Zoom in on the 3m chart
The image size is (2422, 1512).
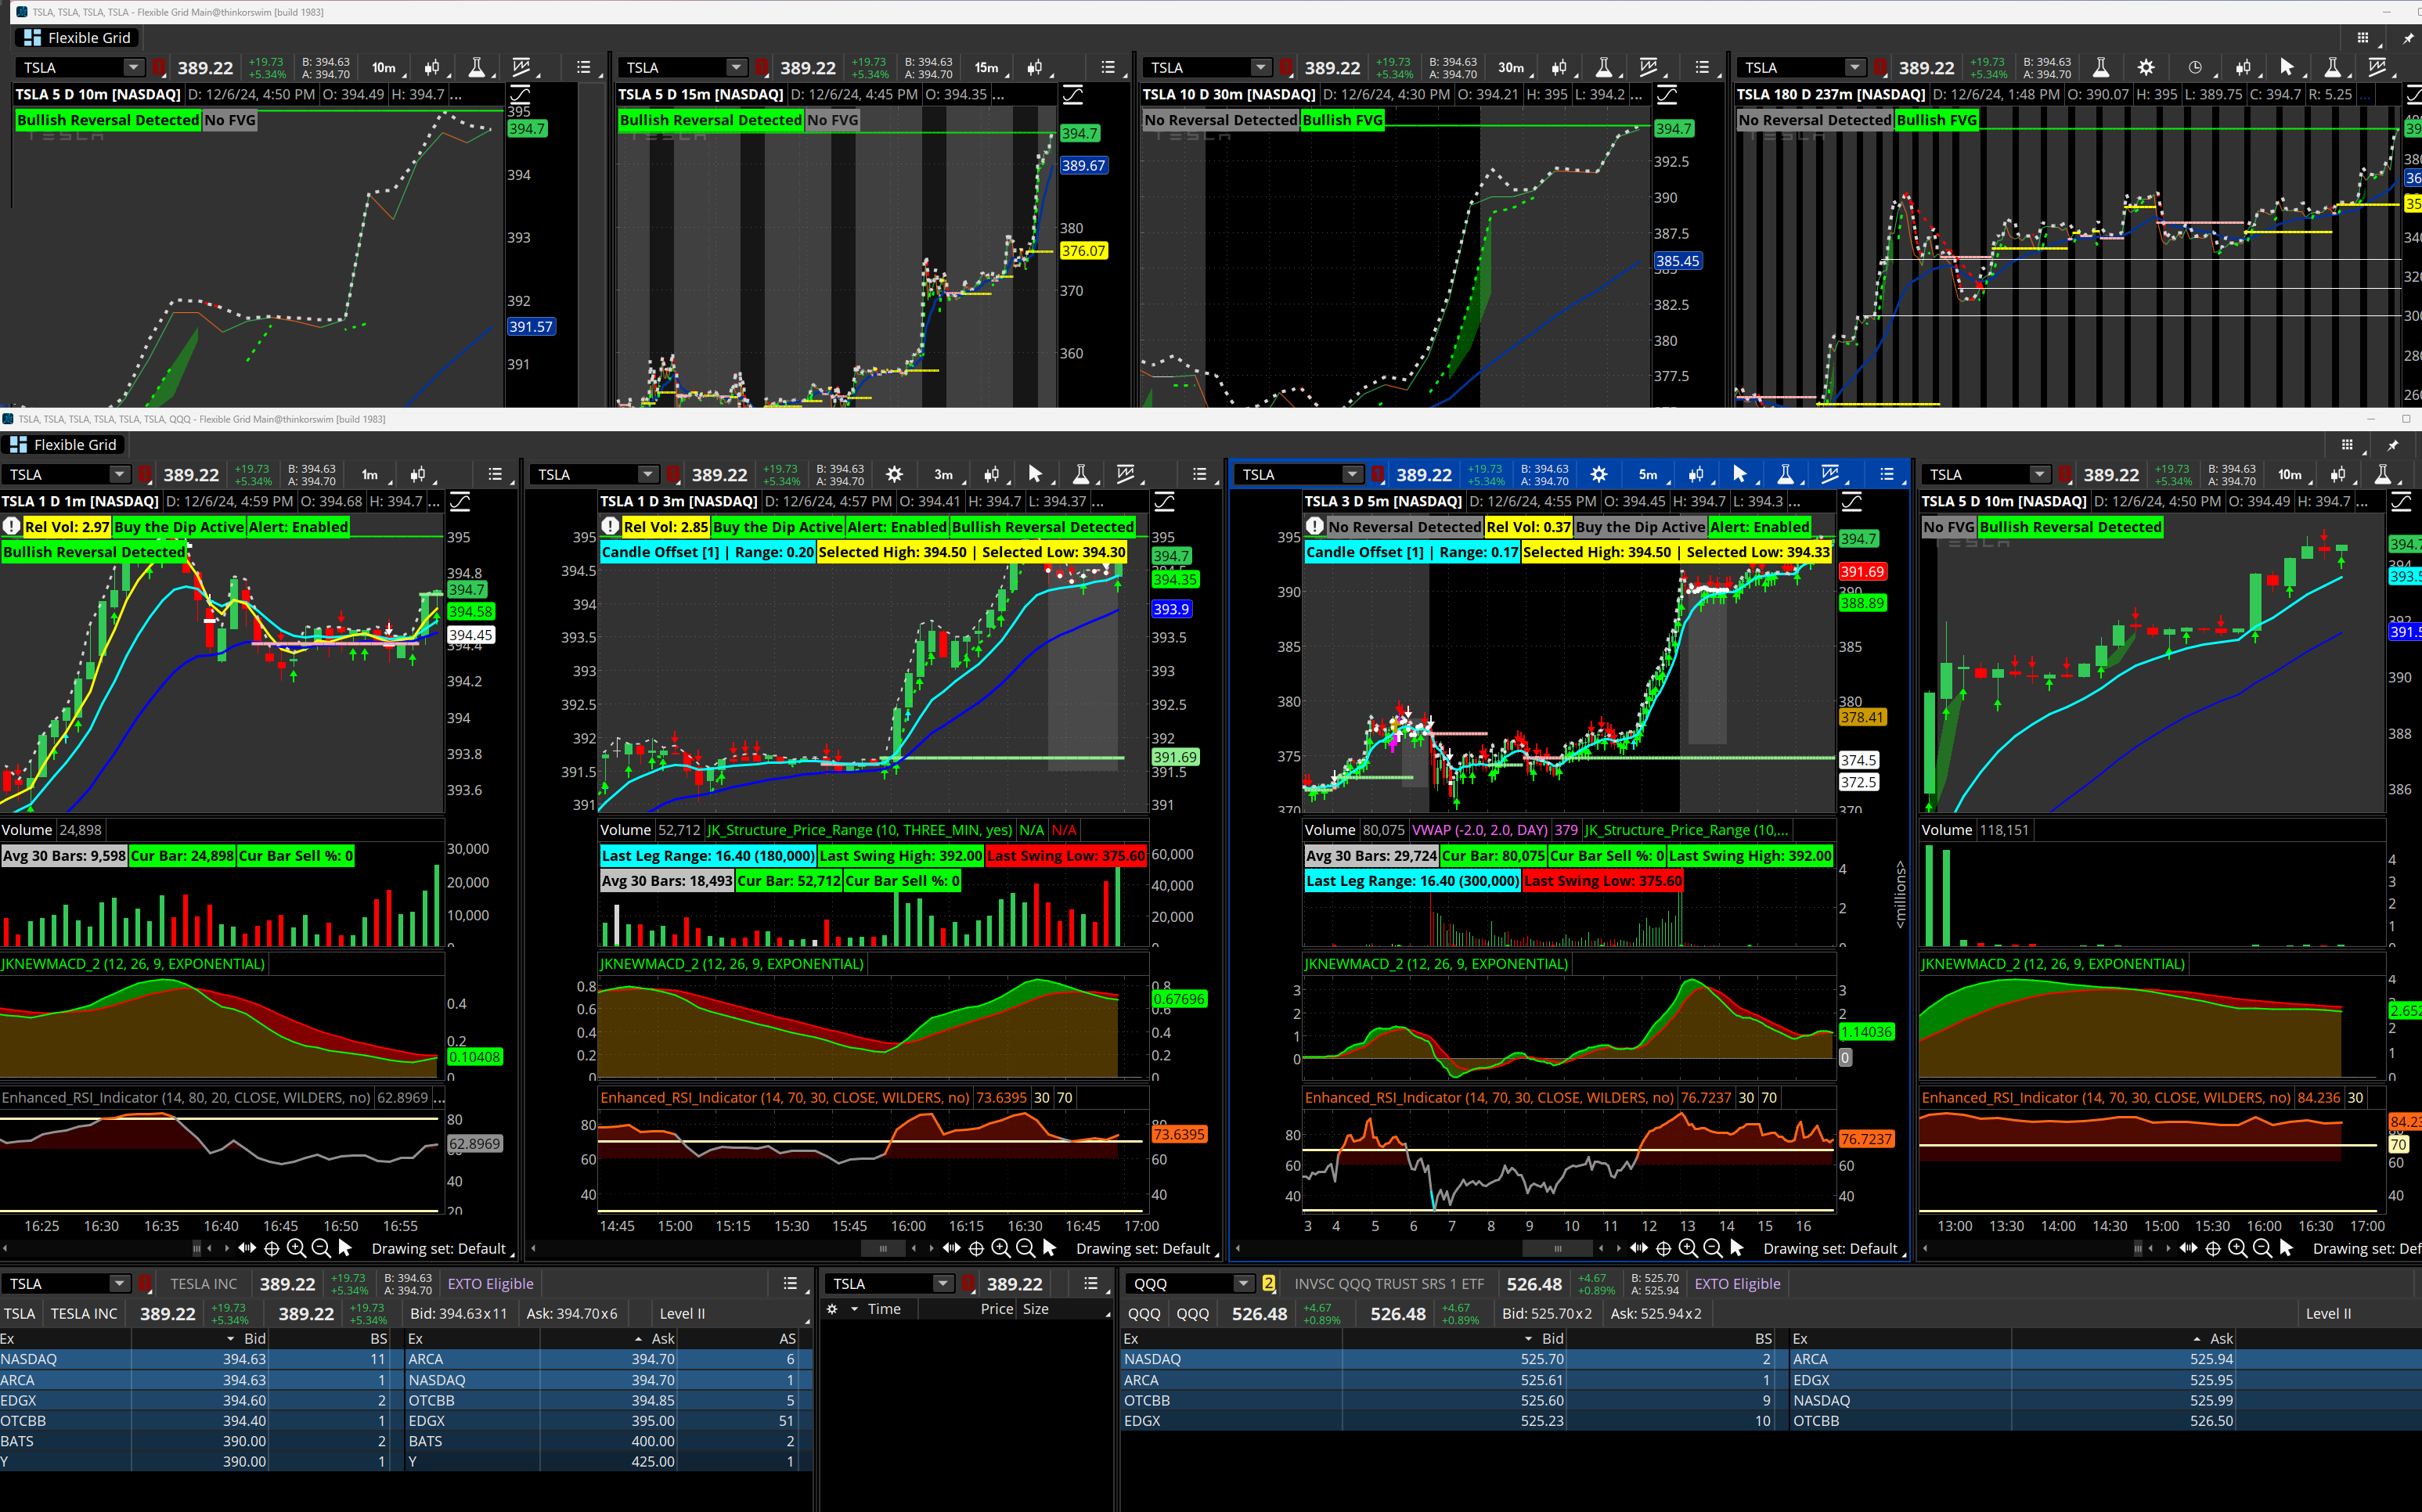[1000, 1248]
